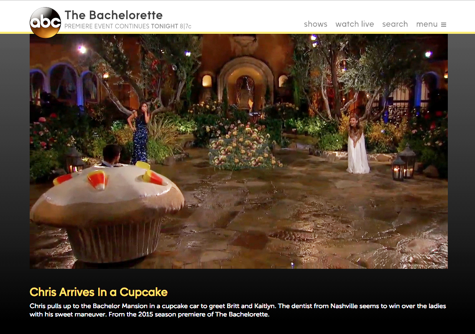Open the hamburger menu icon
Viewport: 475px width, 334px height.
[x=444, y=25]
